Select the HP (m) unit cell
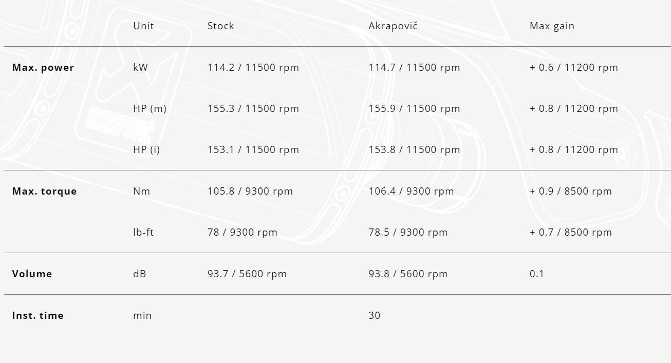This screenshot has width=671, height=363. 150,108
